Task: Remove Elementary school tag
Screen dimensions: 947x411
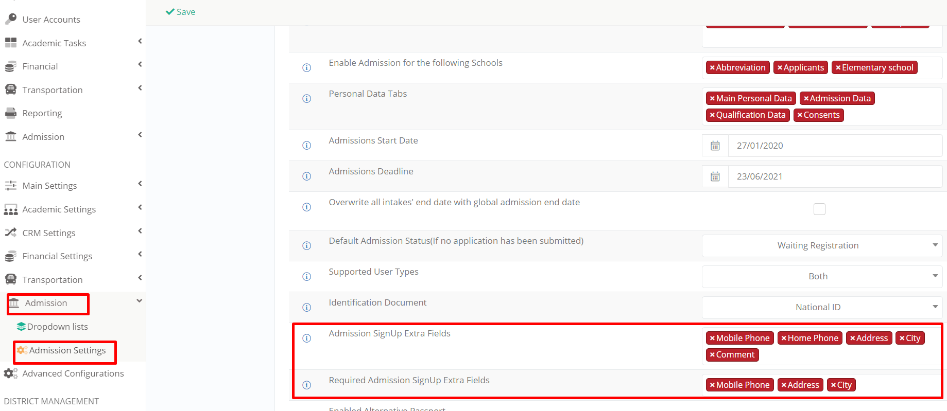Action: click(x=838, y=68)
